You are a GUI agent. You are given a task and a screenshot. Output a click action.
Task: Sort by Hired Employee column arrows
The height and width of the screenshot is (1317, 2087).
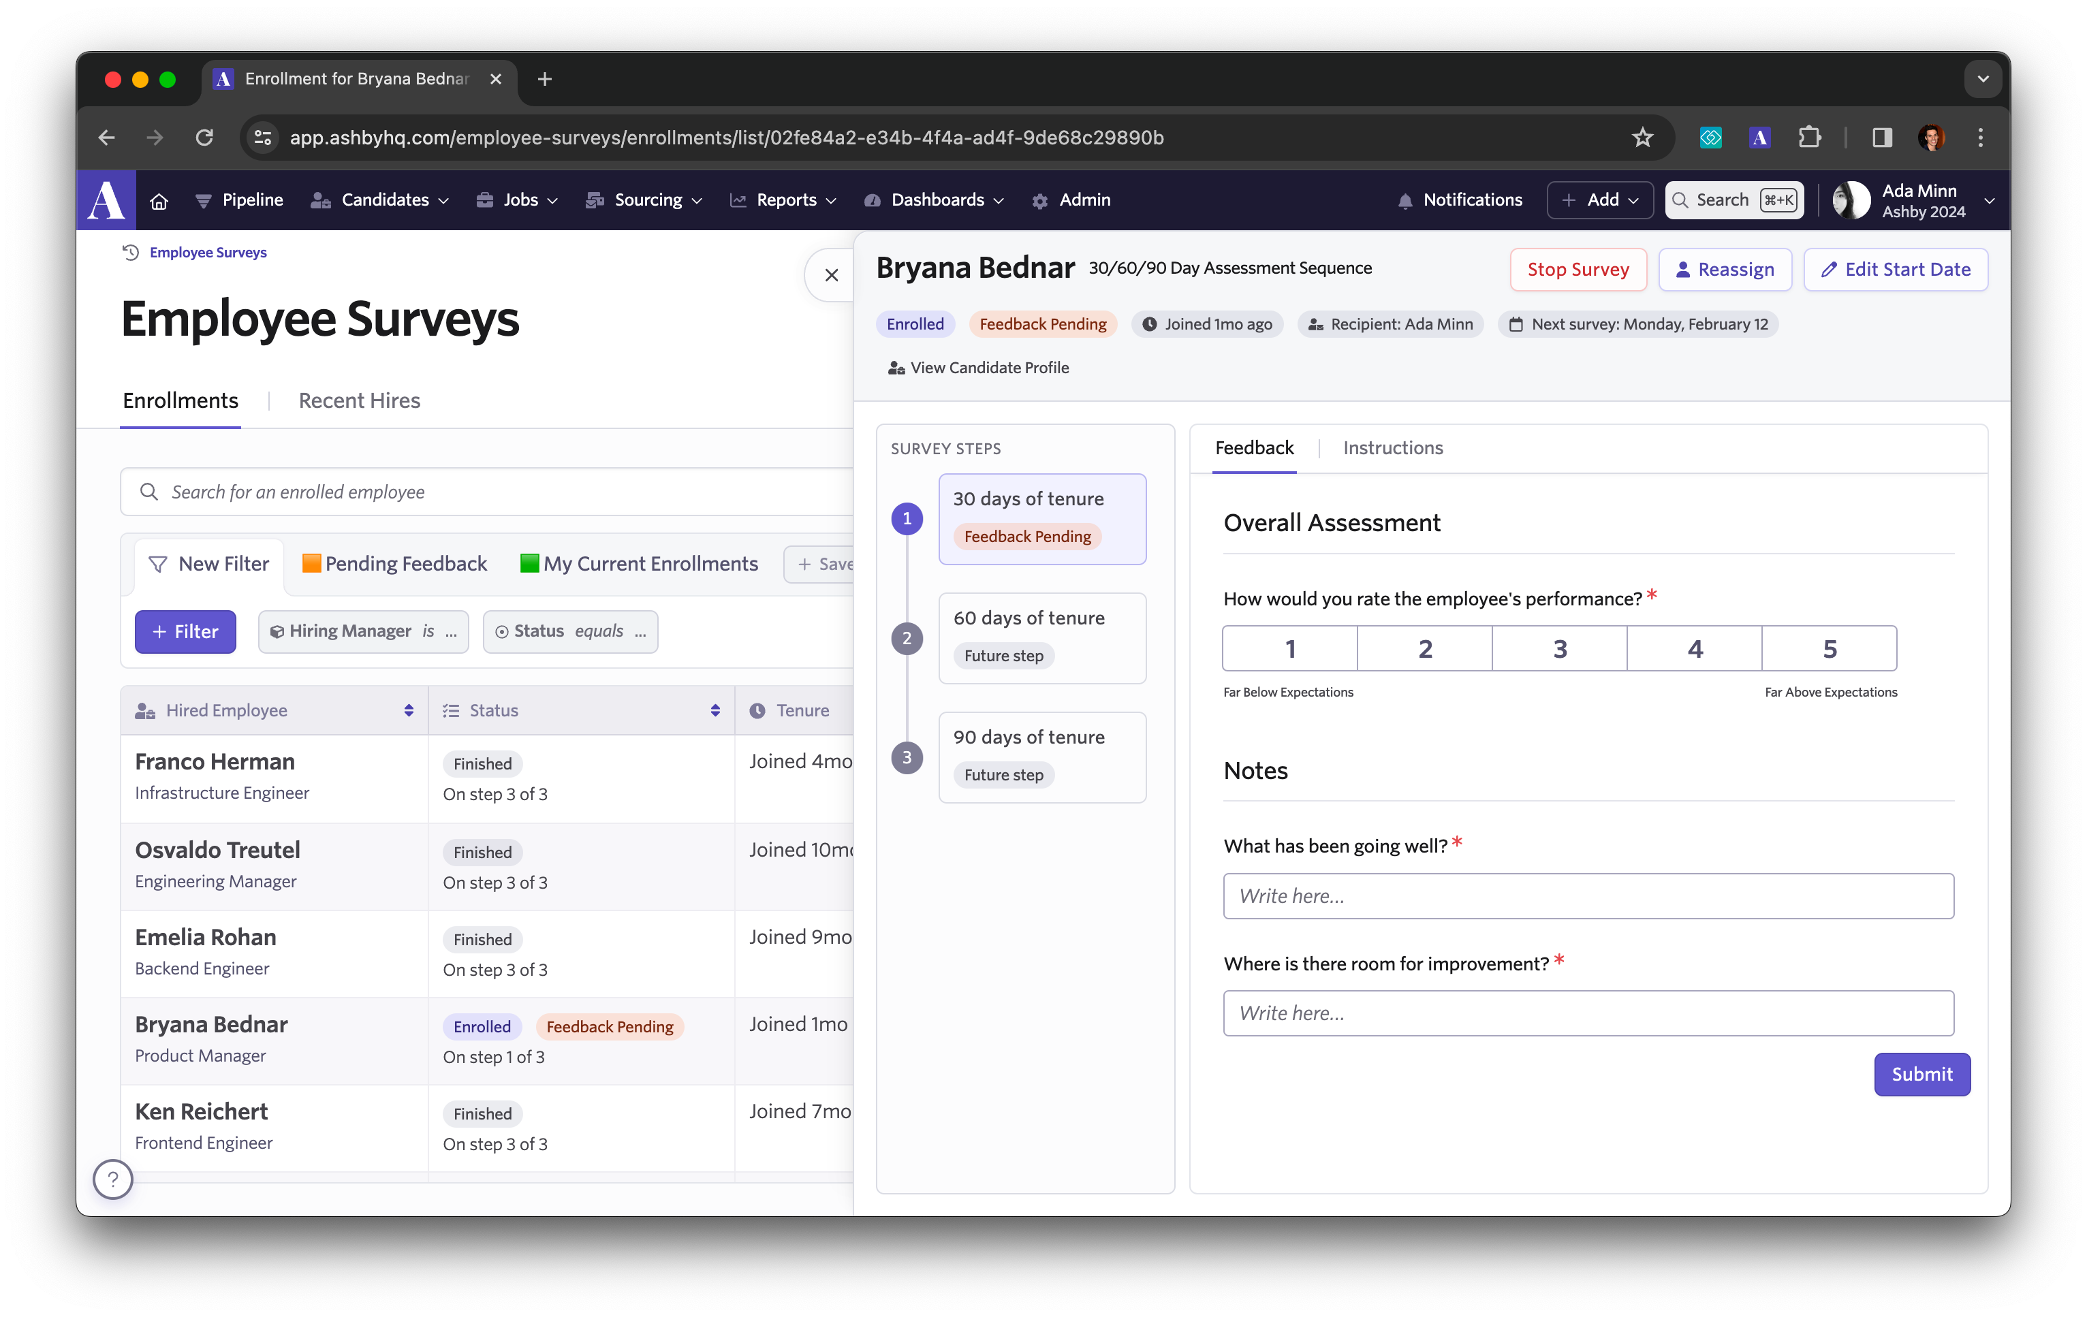pyautogui.click(x=408, y=710)
